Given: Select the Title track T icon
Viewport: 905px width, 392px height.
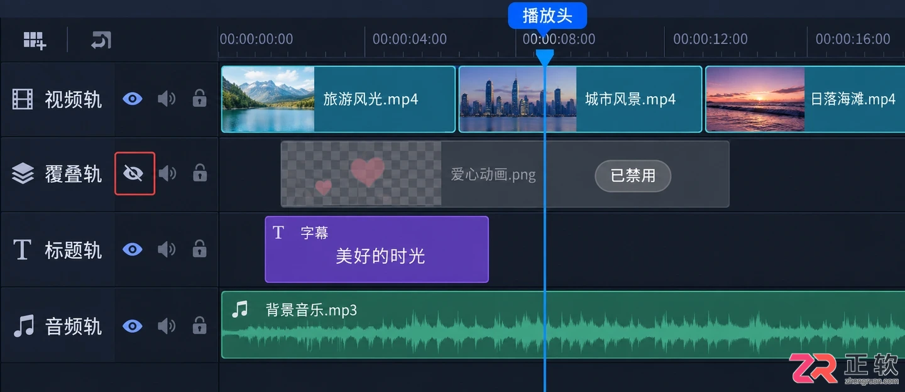Looking at the screenshot, I should point(22,250).
